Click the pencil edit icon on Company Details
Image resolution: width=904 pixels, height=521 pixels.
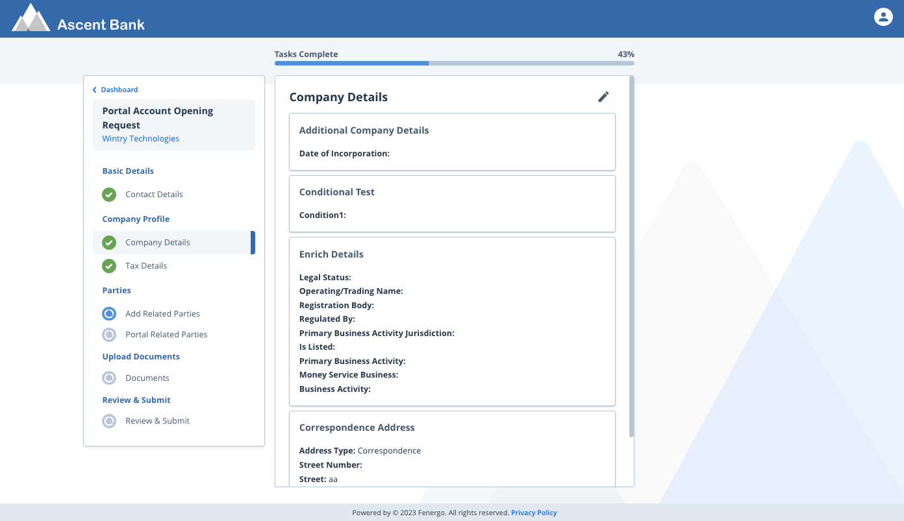click(x=603, y=96)
